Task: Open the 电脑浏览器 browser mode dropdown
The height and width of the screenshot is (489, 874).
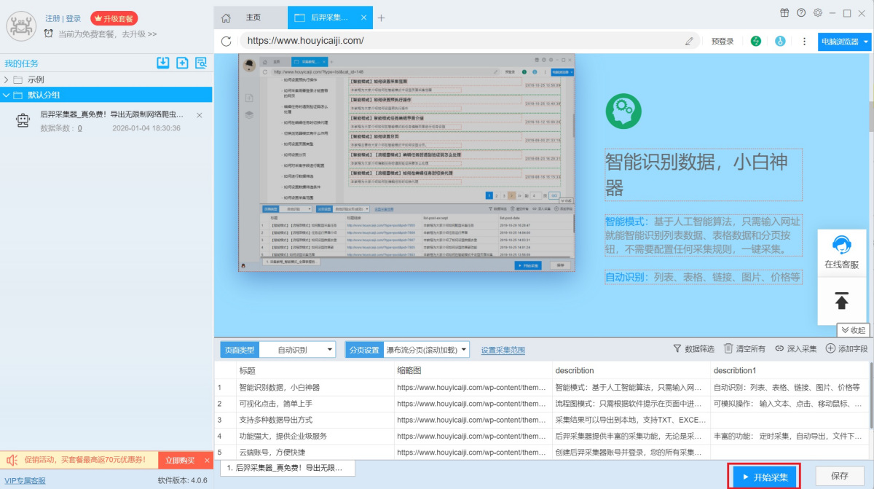Action: tap(844, 42)
